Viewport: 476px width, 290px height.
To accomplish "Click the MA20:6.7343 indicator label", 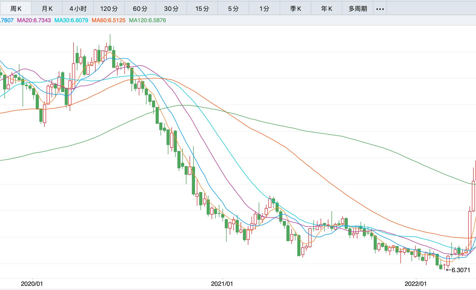I will (34, 20).
